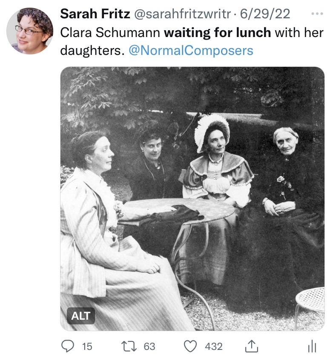This screenshot has height=358, width=333.
Task: Like the tweet with the heart icon
Action: [190, 347]
